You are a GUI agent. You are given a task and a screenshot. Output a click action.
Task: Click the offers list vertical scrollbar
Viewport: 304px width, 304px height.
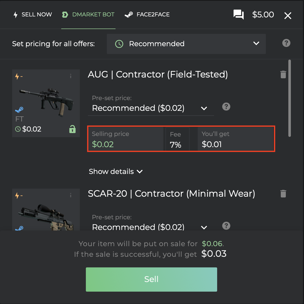(290, 98)
